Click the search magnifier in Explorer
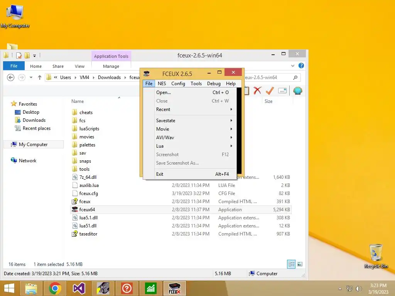The image size is (395, 296). pyautogui.click(x=295, y=77)
